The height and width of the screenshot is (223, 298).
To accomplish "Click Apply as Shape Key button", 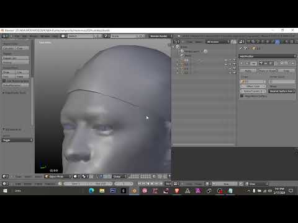I will click(267, 71).
